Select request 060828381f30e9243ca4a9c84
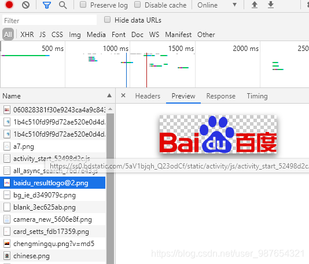 click(53, 110)
